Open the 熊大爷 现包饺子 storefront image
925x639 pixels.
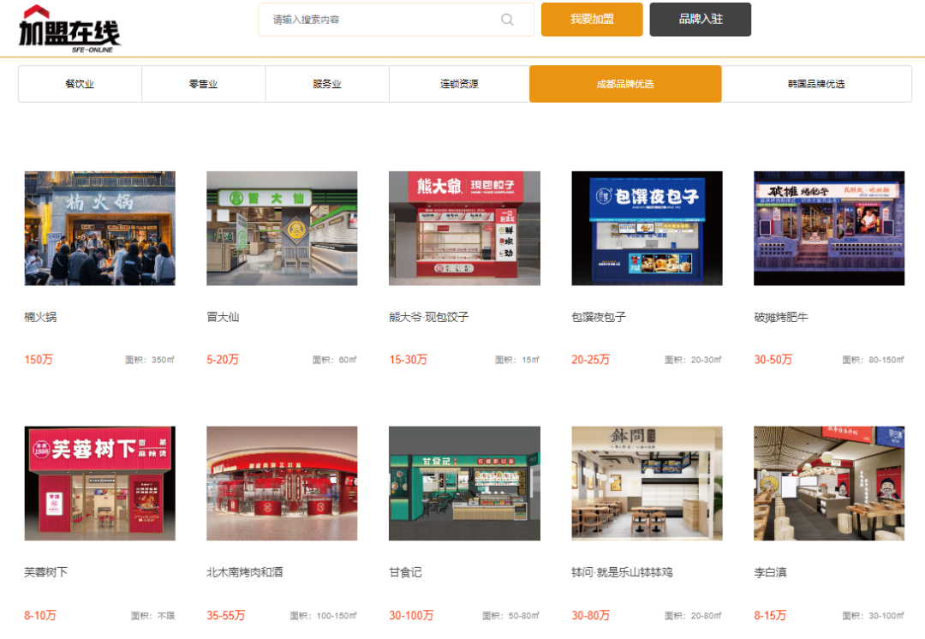pyautogui.click(x=464, y=229)
